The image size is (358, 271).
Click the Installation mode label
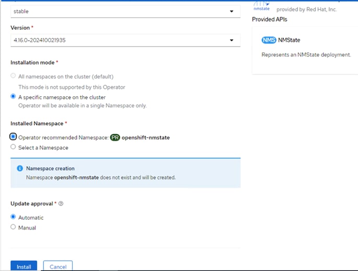(x=32, y=63)
